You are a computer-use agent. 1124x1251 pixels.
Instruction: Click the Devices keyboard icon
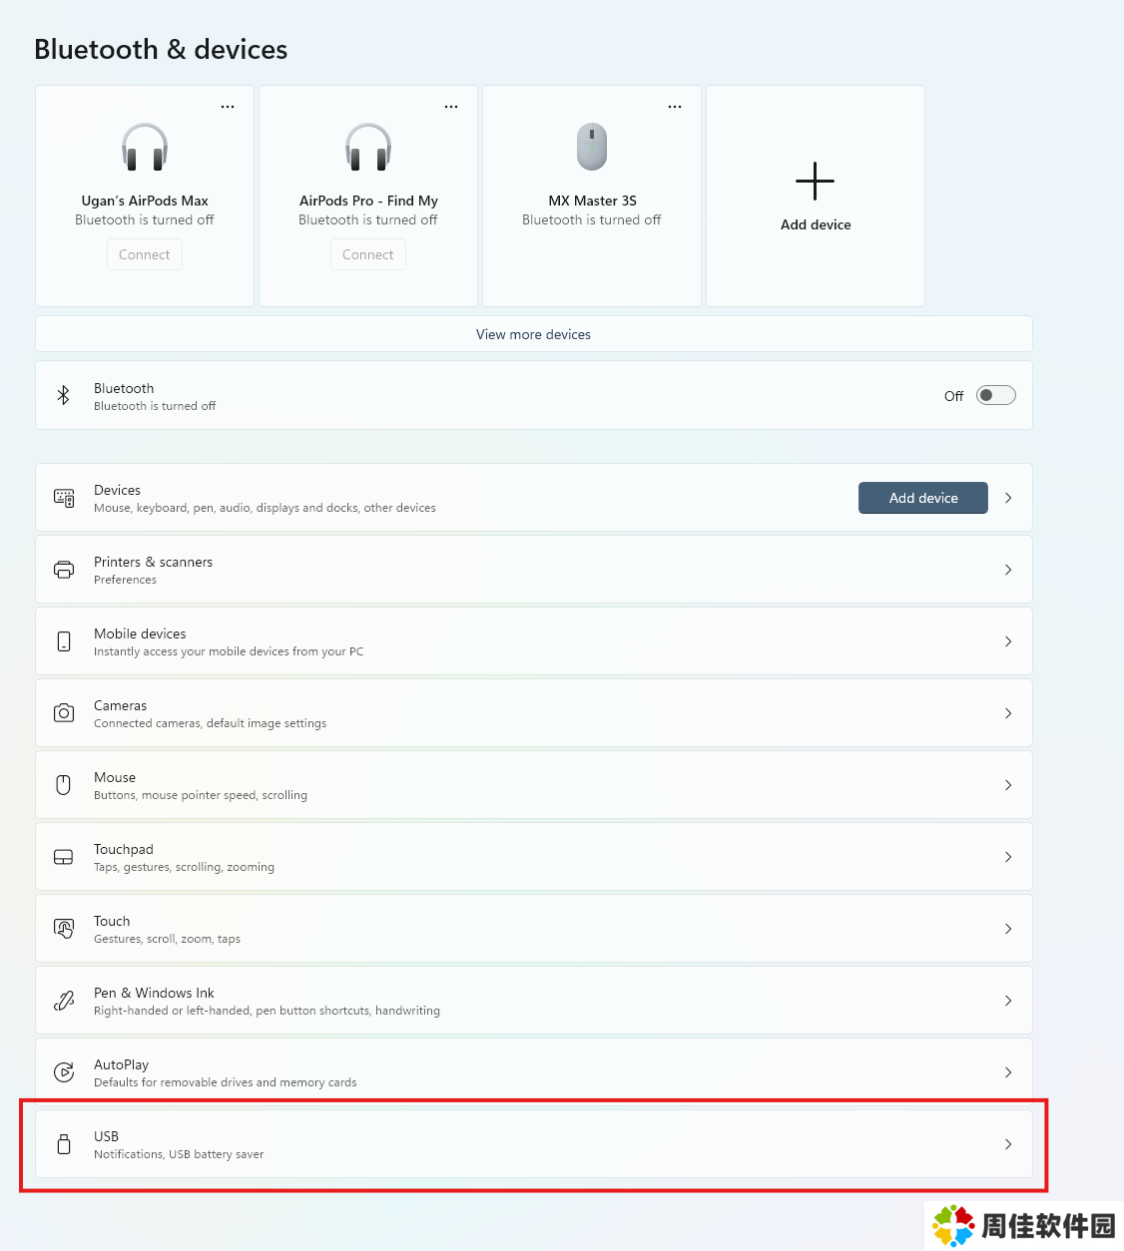[64, 498]
